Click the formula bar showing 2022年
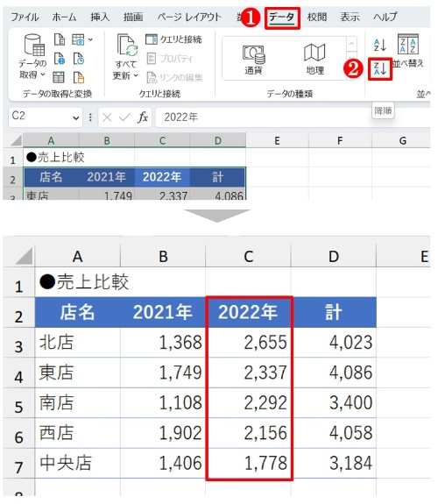Viewport: 438px width, 504px height. 293,117
